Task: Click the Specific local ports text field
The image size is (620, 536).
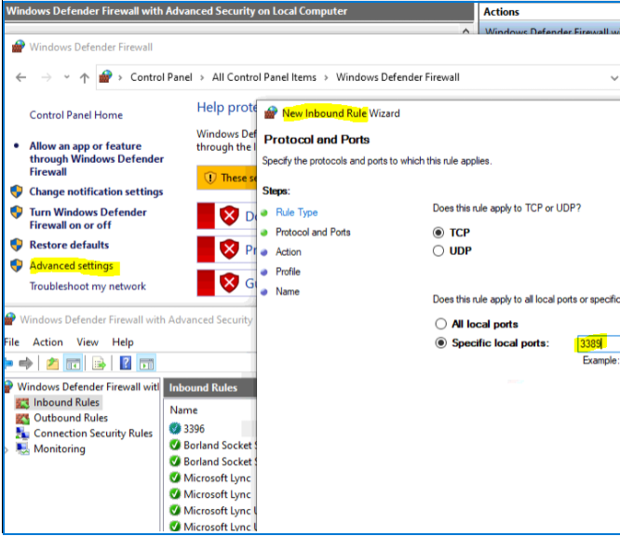Action: 590,343
